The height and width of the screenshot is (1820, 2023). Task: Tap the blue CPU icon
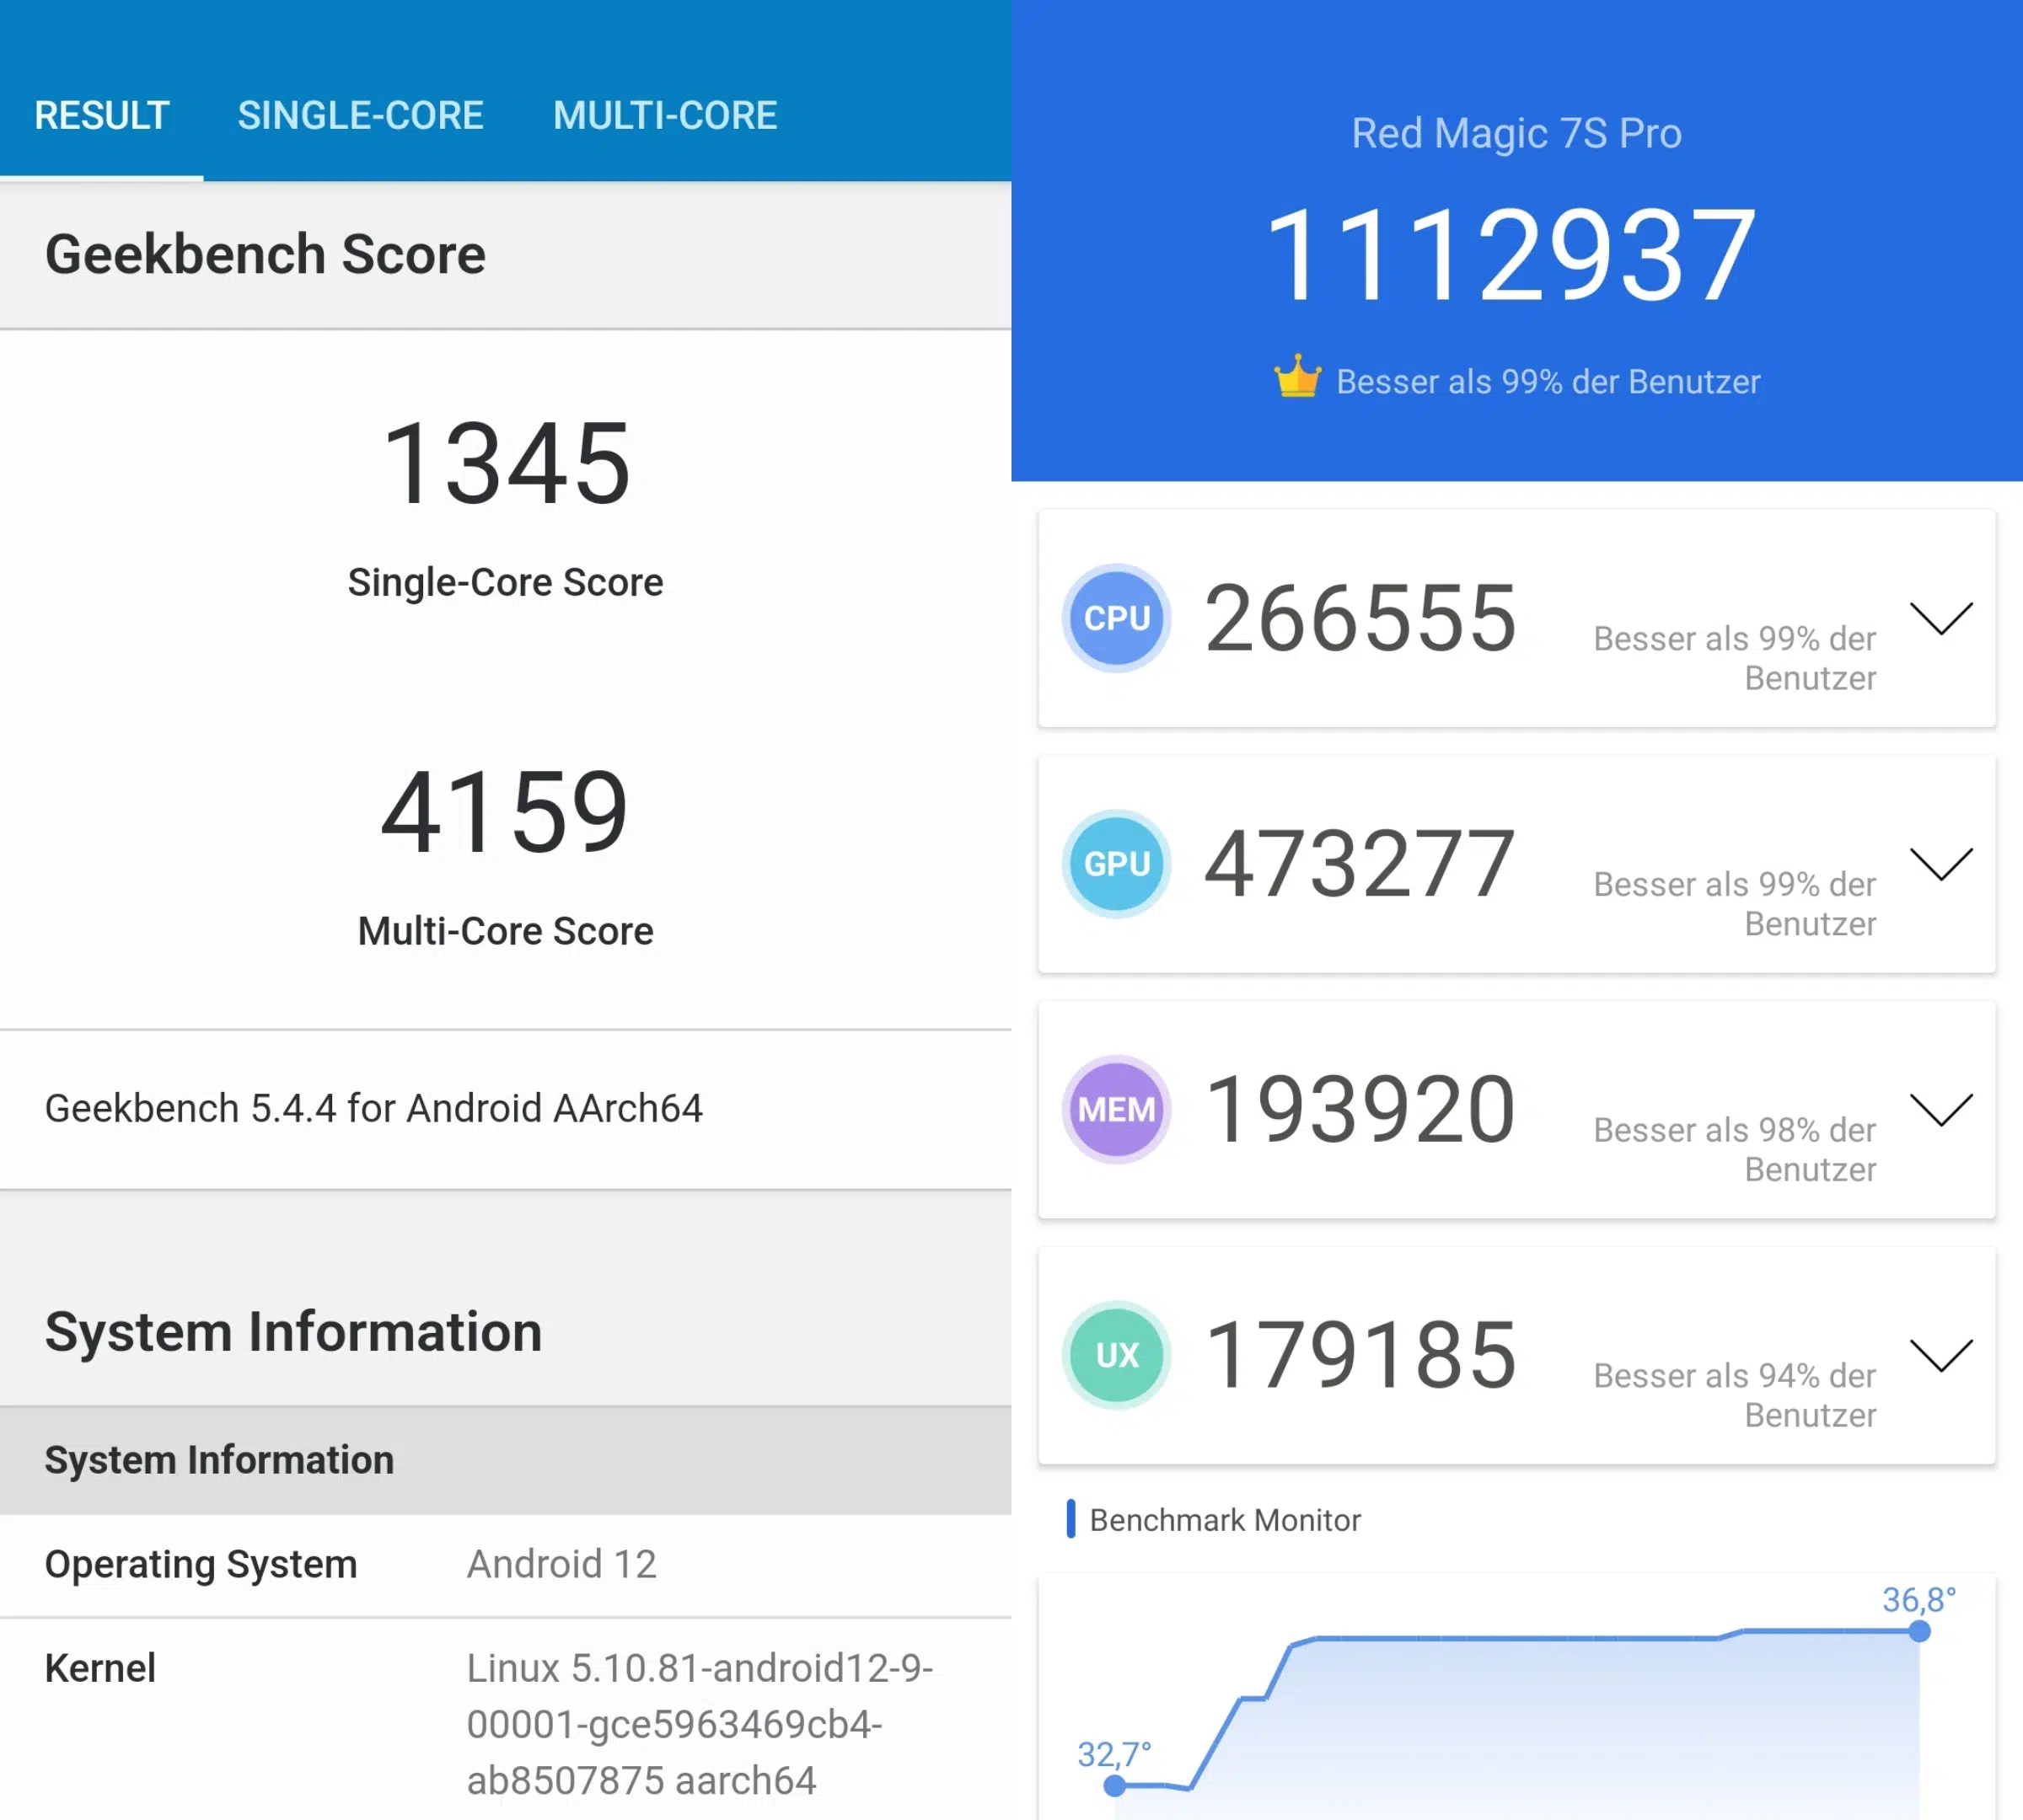click(1117, 618)
